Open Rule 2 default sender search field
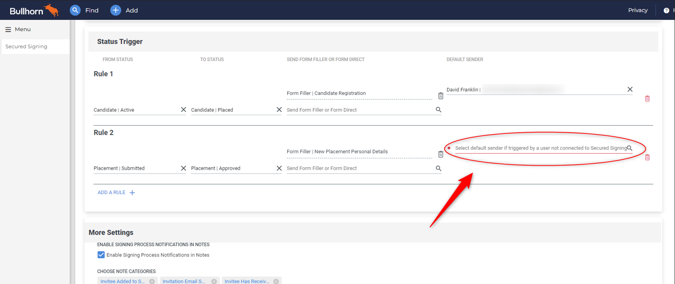Image resolution: width=675 pixels, height=284 pixels. (x=540, y=148)
